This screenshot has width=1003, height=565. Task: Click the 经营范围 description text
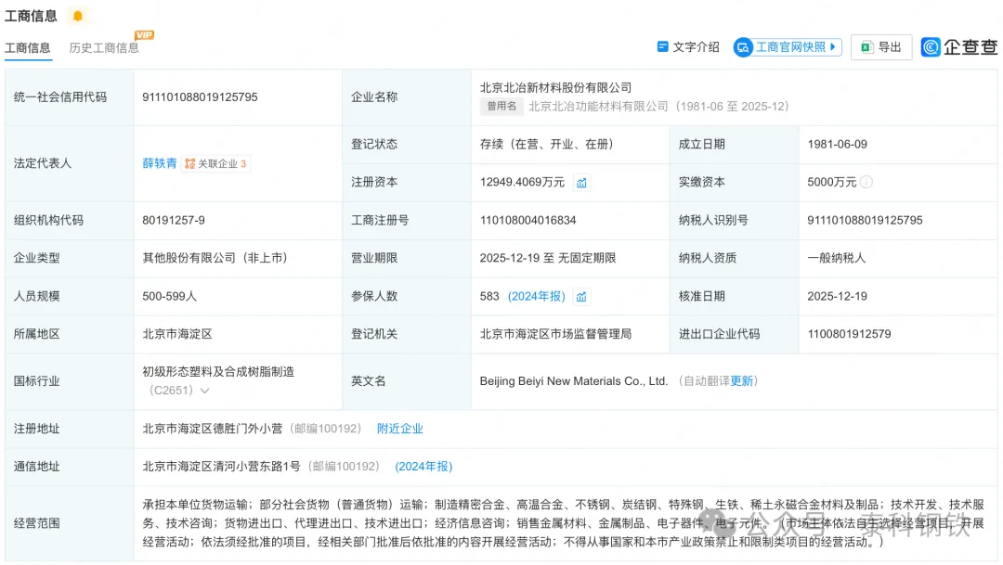(x=563, y=523)
